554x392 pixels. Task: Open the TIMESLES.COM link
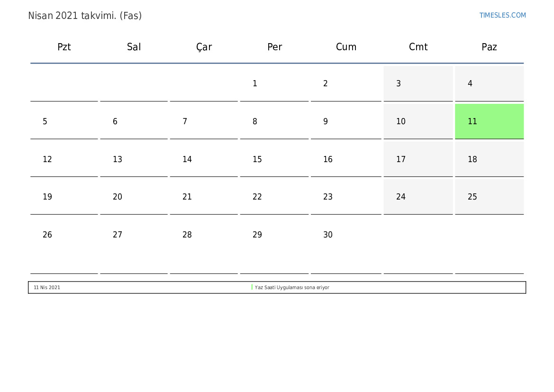502,15
